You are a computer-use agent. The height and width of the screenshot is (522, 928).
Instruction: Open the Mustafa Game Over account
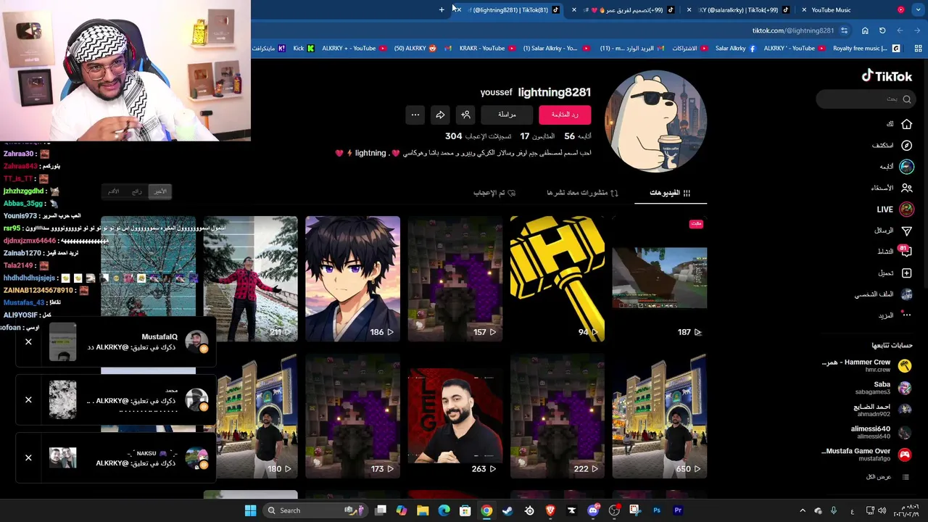(x=867, y=455)
